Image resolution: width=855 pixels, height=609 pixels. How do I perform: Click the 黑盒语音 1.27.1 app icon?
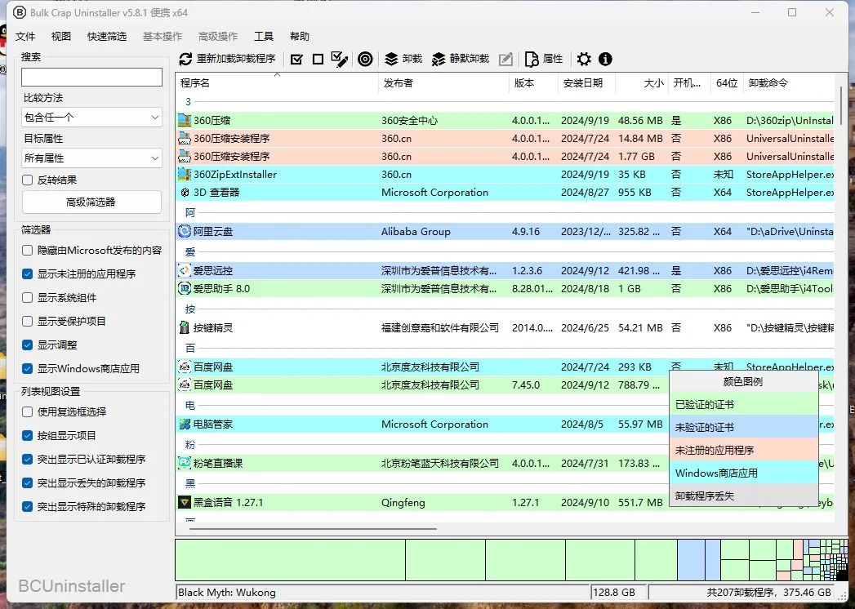(x=185, y=502)
